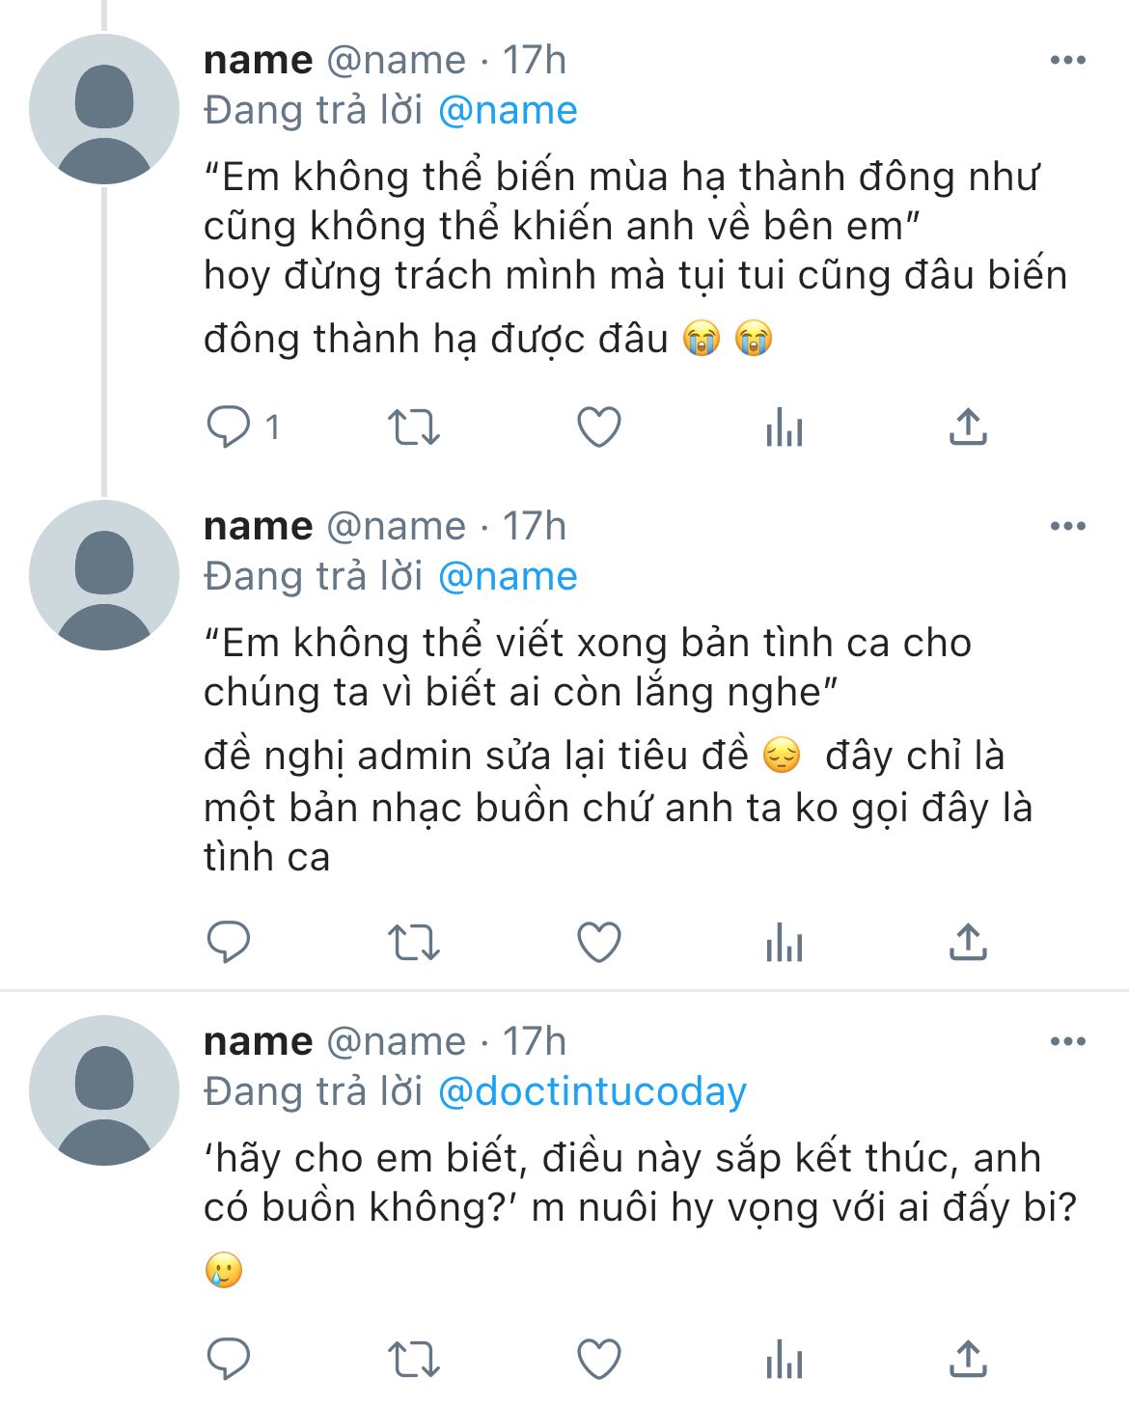Open the first tweet author's avatar
1129x1406 pixels.
[104, 109]
